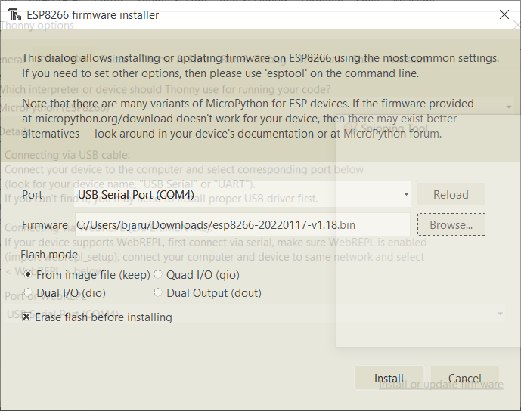Click the Thonny icon in title bar

pos(14,14)
